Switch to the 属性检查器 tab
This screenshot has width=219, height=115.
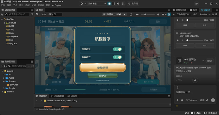(180, 10)
